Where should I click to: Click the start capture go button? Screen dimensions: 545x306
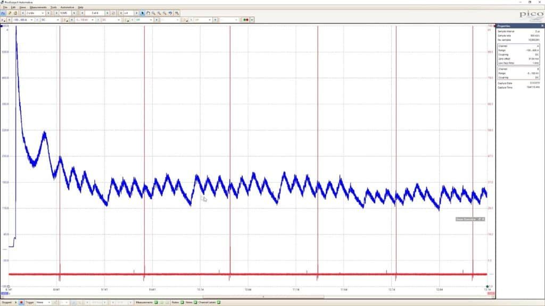pyautogui.click(x=15, y=302)
